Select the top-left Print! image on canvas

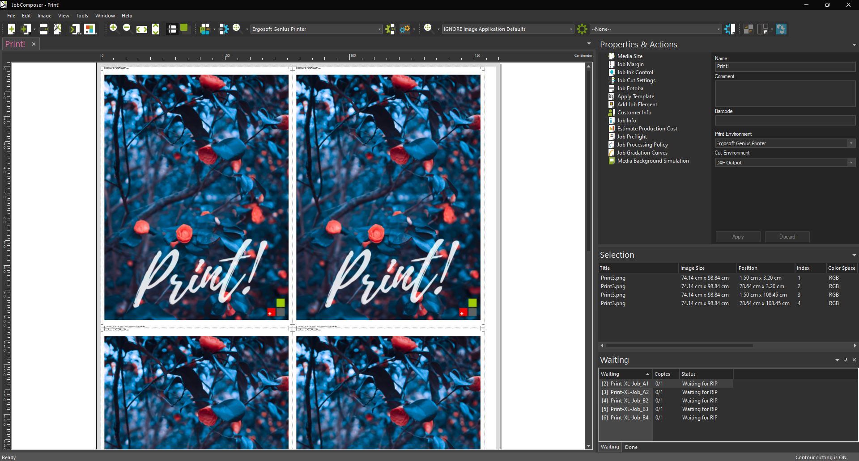tap(196, 197)
